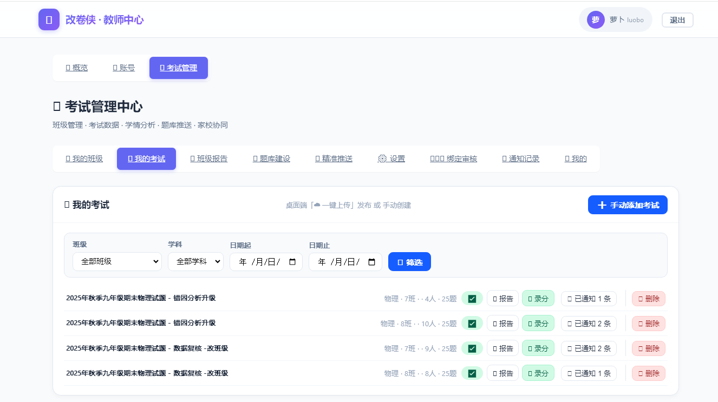
Task: Click the 筛选 filter button
Action: (409, 262)
